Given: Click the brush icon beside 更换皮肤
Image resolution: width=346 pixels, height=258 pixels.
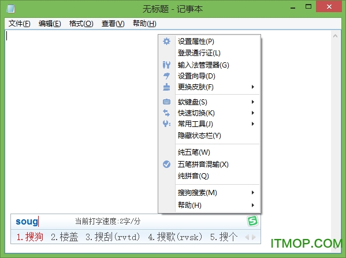Looking at the screenshot, I should pos(166,87).
